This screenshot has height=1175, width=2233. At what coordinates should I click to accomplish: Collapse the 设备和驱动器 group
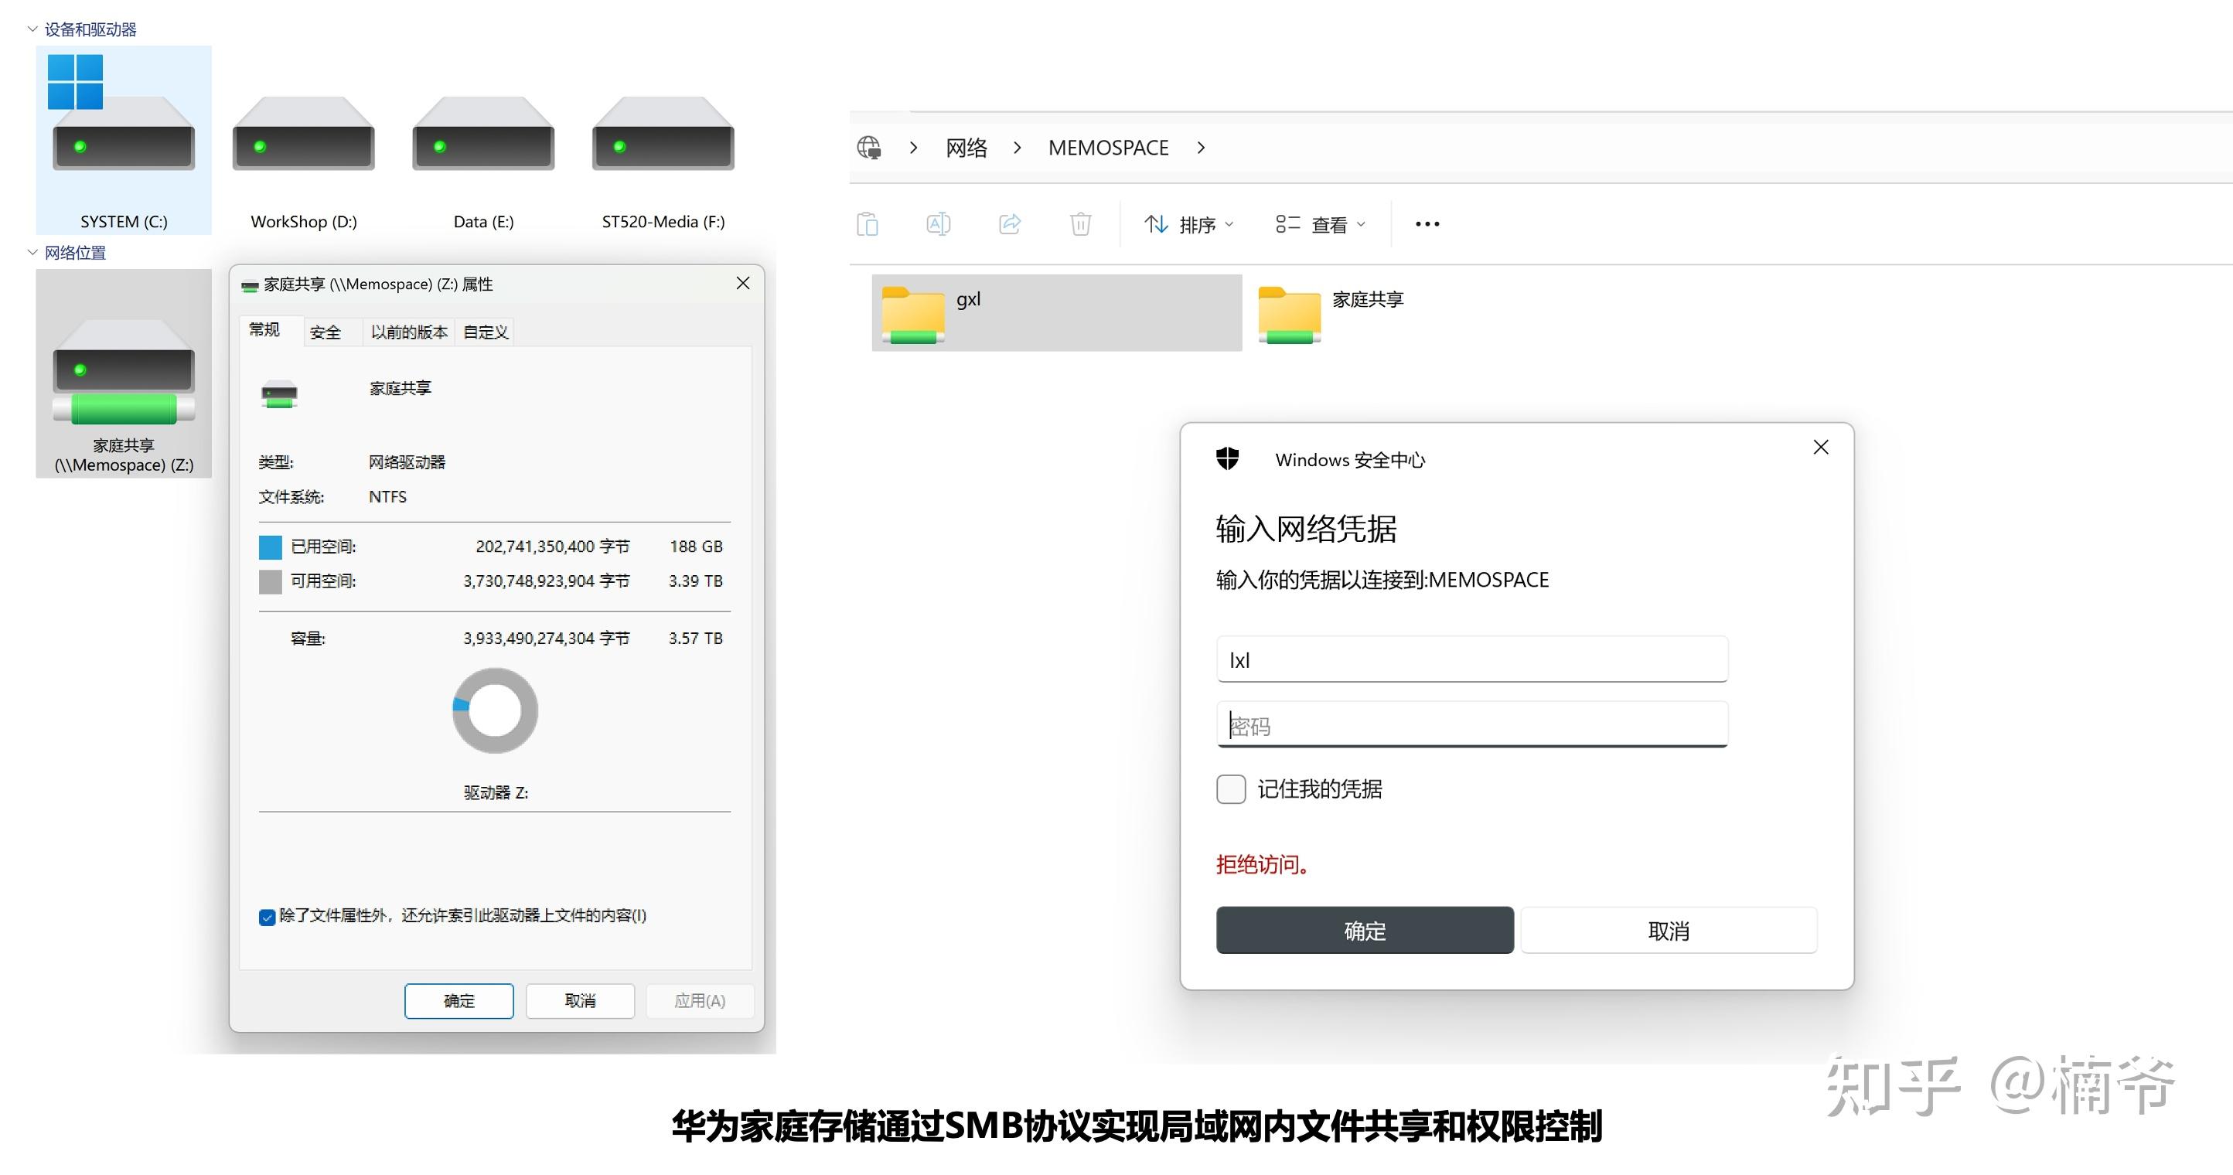32,29
